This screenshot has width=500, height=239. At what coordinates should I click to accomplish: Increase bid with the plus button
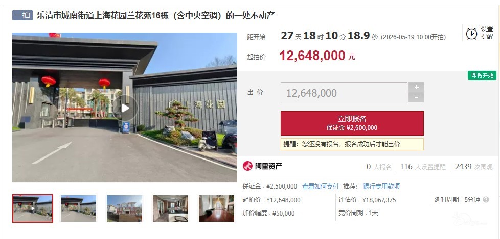416,87
